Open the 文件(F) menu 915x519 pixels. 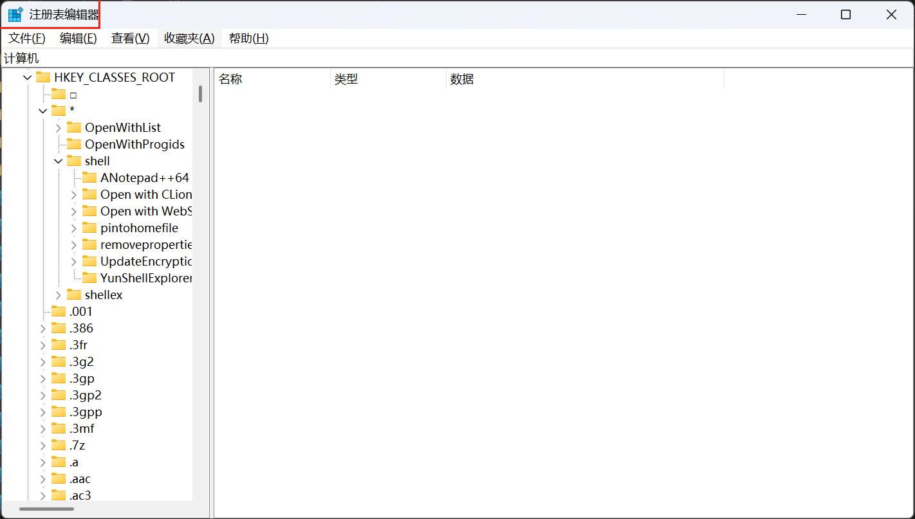pos(27,39)
